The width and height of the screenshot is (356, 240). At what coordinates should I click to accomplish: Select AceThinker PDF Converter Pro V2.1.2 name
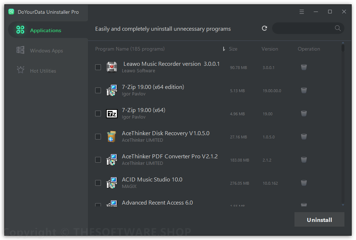coord(170,156)
